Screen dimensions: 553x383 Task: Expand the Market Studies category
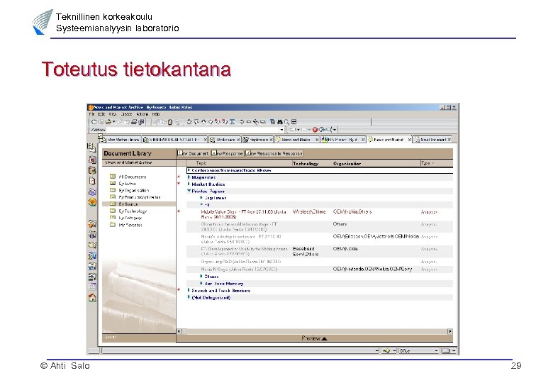tap(189, 184)
